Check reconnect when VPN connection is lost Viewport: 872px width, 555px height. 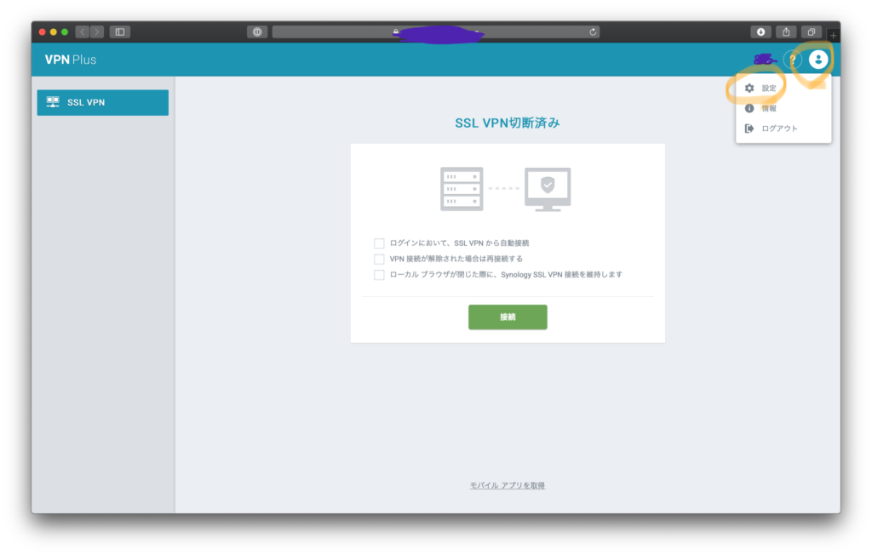(379, 259)
